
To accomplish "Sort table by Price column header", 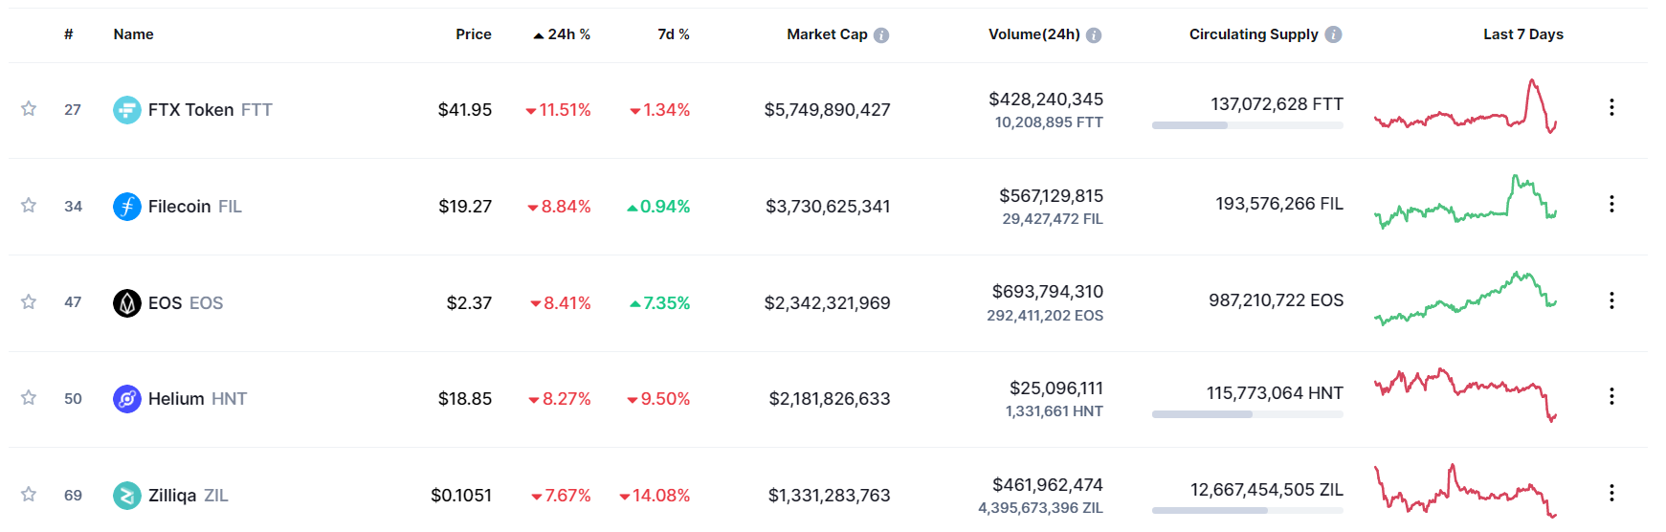I will (x=473, y=34).
